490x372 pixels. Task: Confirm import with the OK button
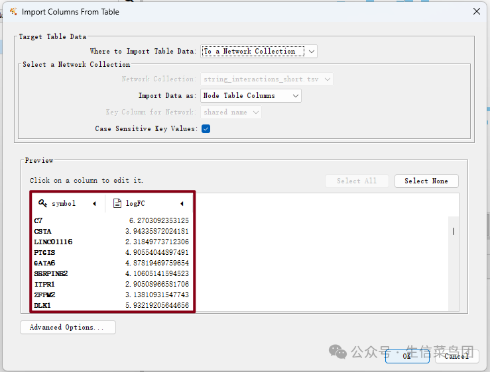point(407,356)
